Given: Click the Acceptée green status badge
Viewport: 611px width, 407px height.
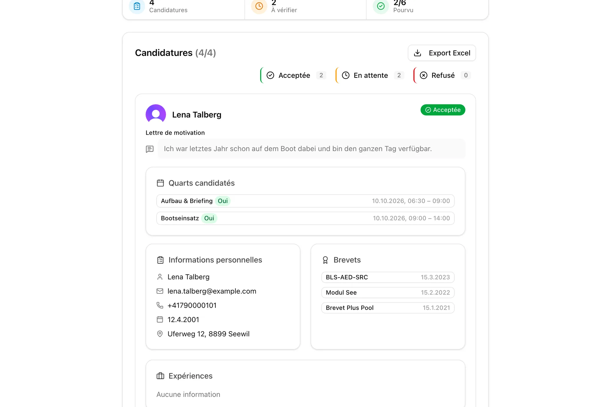Looking at the screenshot, I should coord(443,110).
